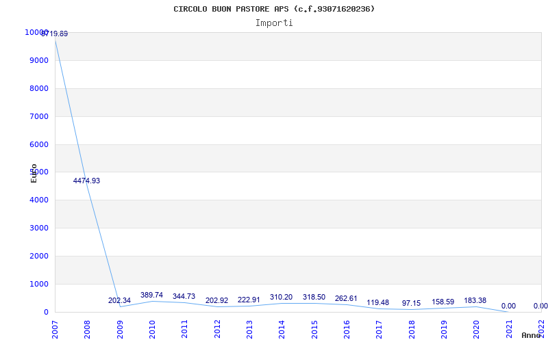This screenshot has height=342, width=548.
Task: Click the 2011 x-axis label
Action: coord(185,329)
